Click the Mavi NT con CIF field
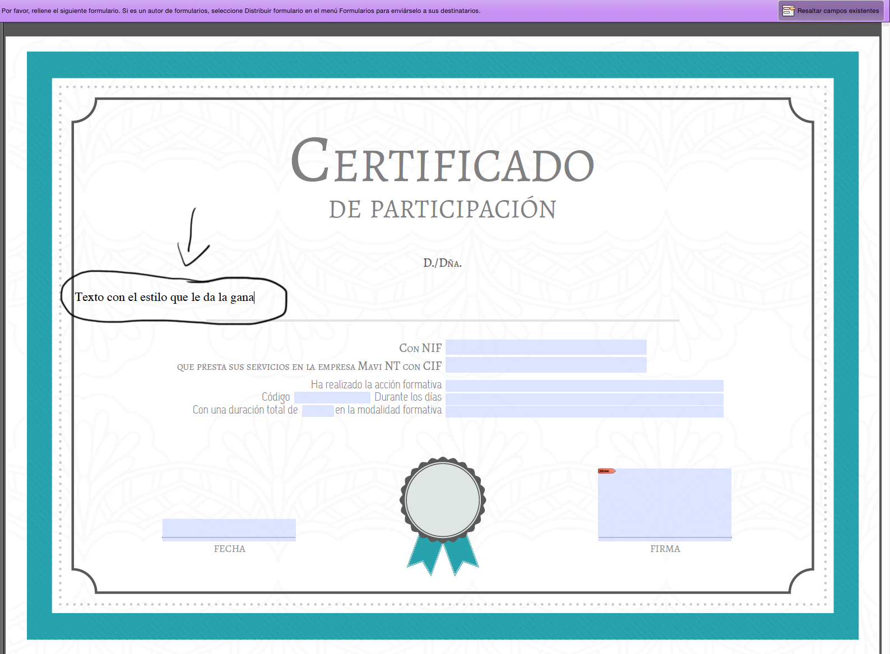The image size is (890, 654). click(x=546, y=365)
